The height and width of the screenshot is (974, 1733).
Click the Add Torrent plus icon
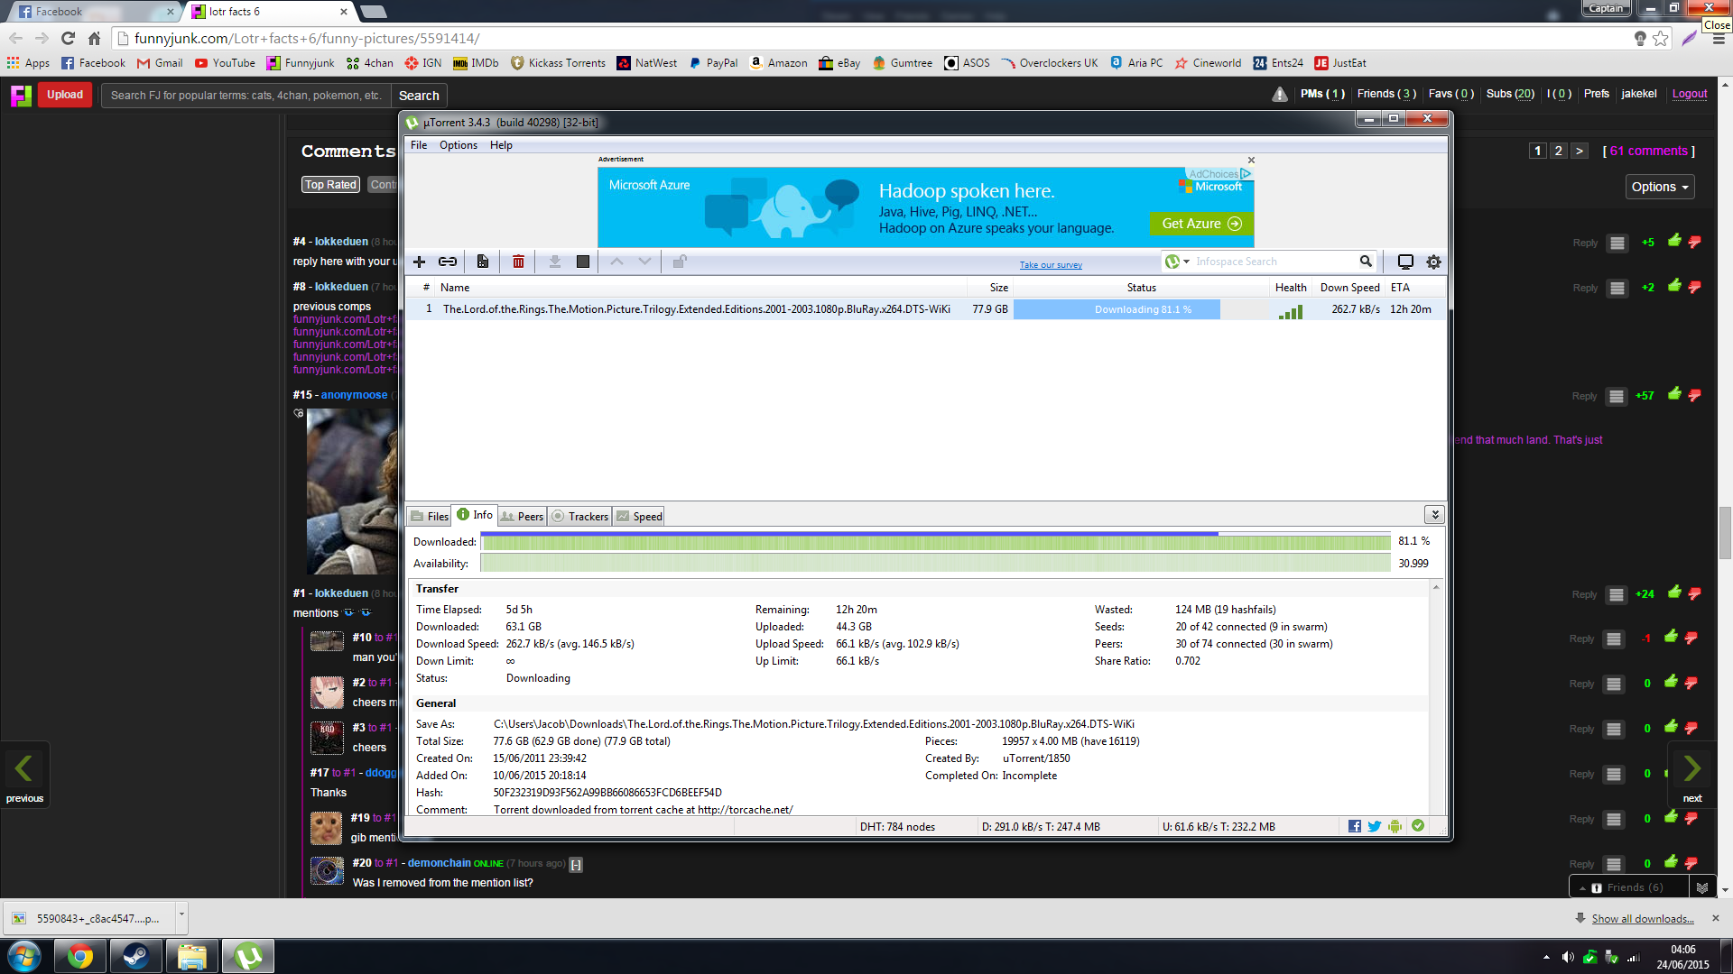(419, 262)
